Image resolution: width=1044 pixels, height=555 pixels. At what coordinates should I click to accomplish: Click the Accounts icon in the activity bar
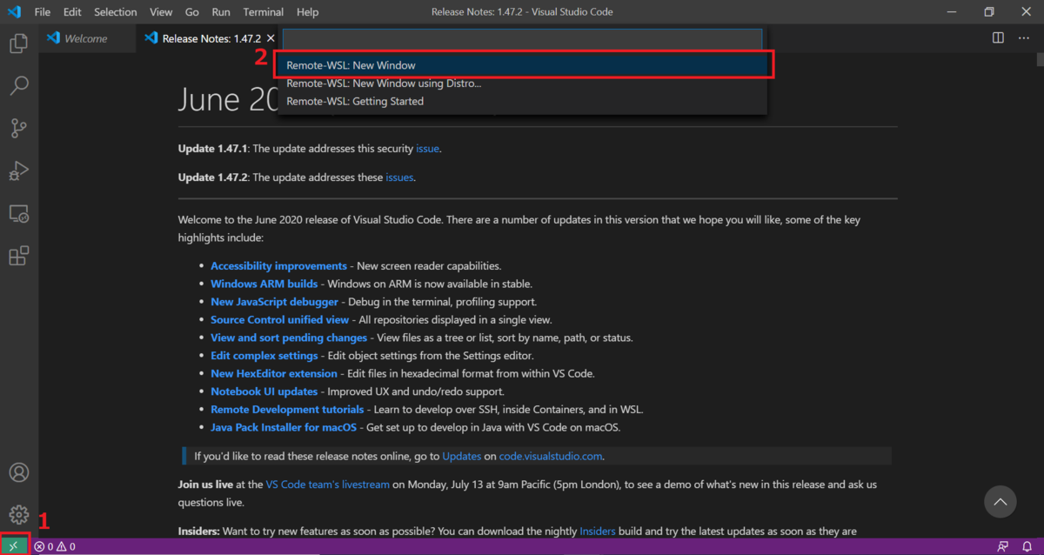tap(18, 471)
